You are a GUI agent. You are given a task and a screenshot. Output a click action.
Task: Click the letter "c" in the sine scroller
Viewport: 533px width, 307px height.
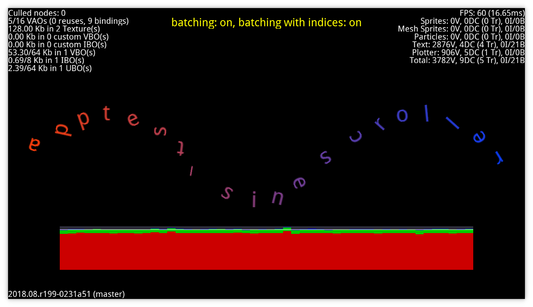click(x=356, y=137)
